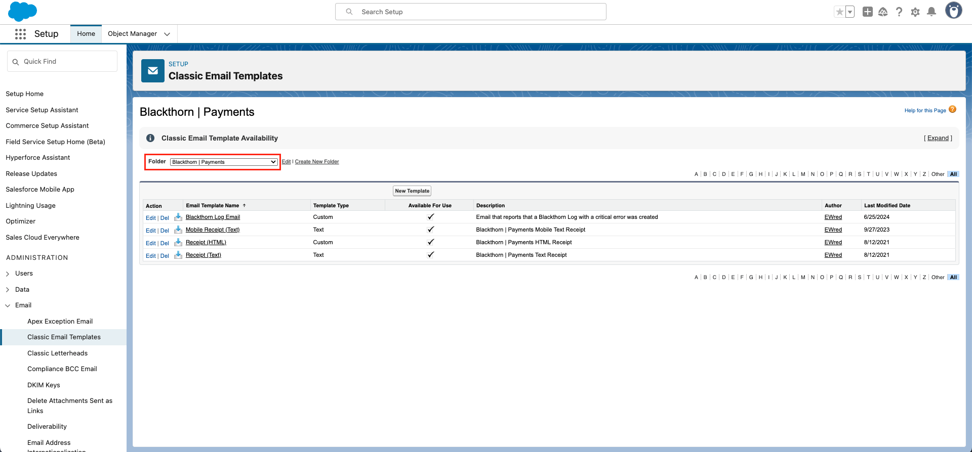Click Available checkmark for Mobile Receipt (Text)
This screenshot has height=452, width=972.
(431, 230)
